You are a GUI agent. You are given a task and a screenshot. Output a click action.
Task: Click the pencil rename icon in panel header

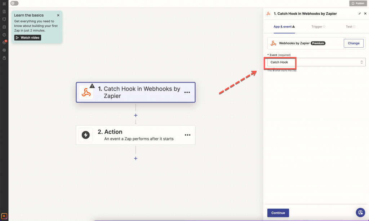pos(359,14)
